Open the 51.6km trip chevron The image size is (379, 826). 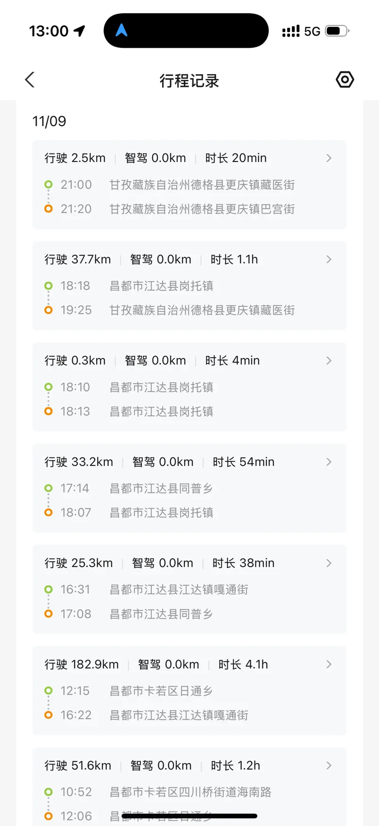pyautogui.click(x=329, y=765)
